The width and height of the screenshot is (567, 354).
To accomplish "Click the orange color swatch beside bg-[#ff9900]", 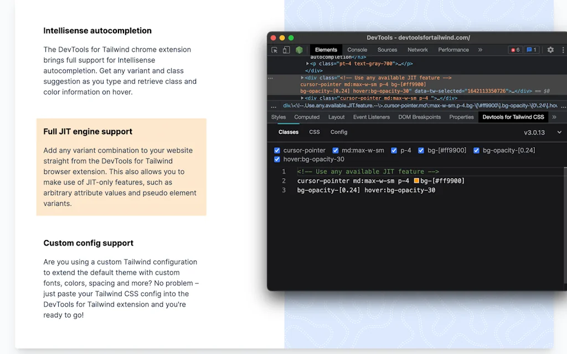I will 416,180.
